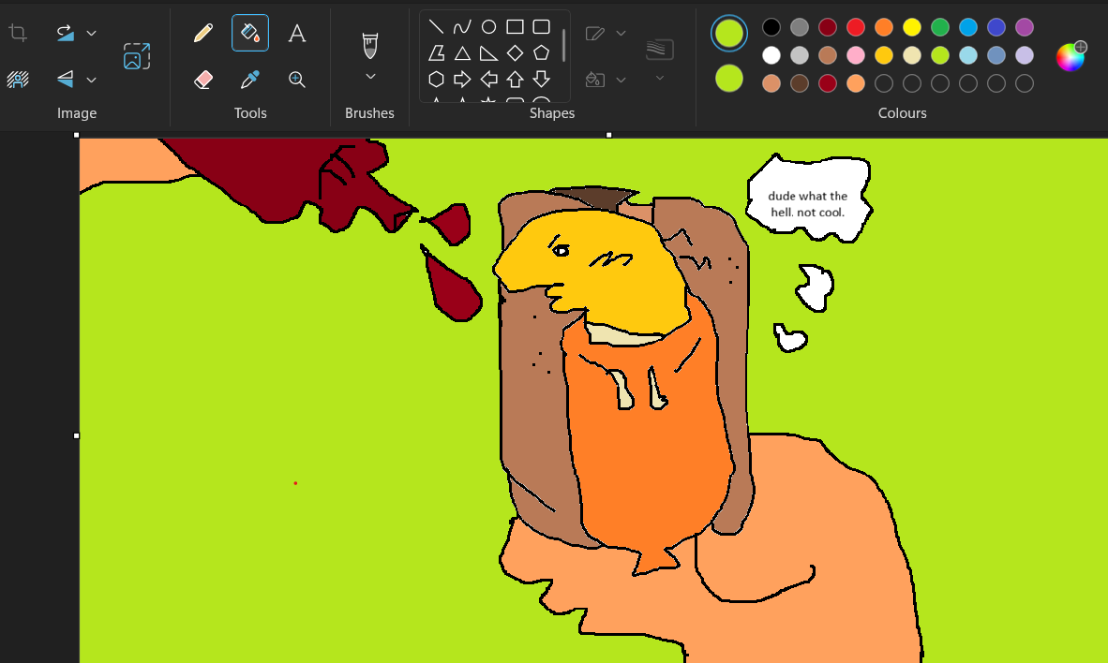Click the Flip image icon
Screen dimensions: 1108x663
pyautogui.click(x=65, y=79)
